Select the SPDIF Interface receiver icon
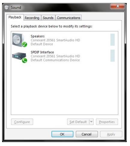Viewport: 130px width, 146px height. click(x=19, y=56)
